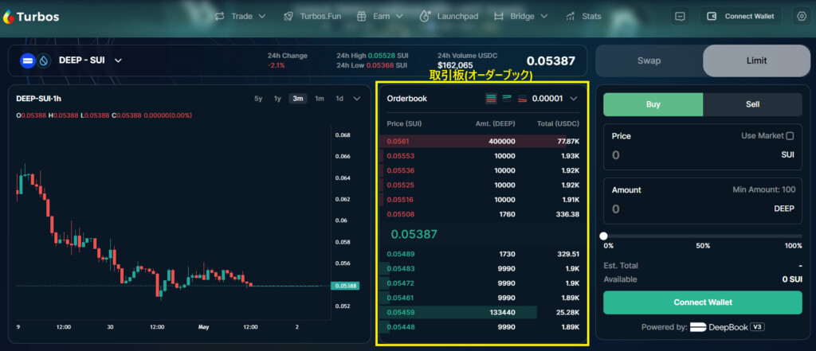
Task: Click the Turbos logo
Action: click(x=31, y=17)
